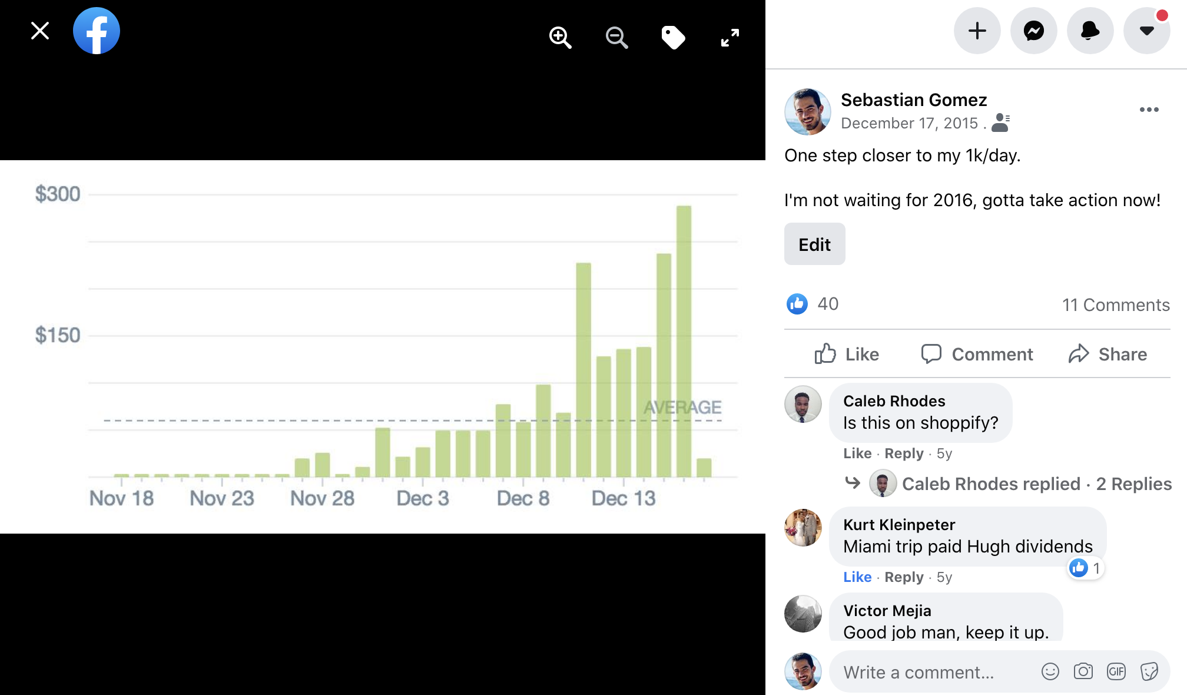Like the post by Sebastian Gomez
This screenshot has height=695, width=1187.
click(847, 354)
